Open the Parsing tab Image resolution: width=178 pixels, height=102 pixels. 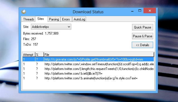click(x=54, y=19)
